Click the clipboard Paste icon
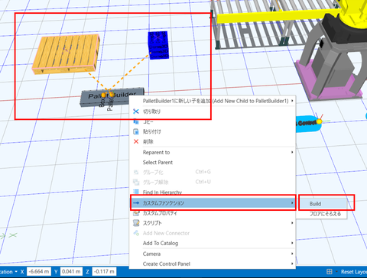The width and height of the screenshot is (367, 278). tap(136, 131)
